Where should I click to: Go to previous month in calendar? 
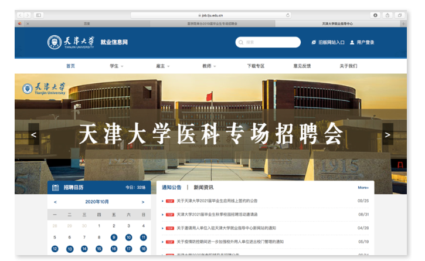[x=55, y=202]
